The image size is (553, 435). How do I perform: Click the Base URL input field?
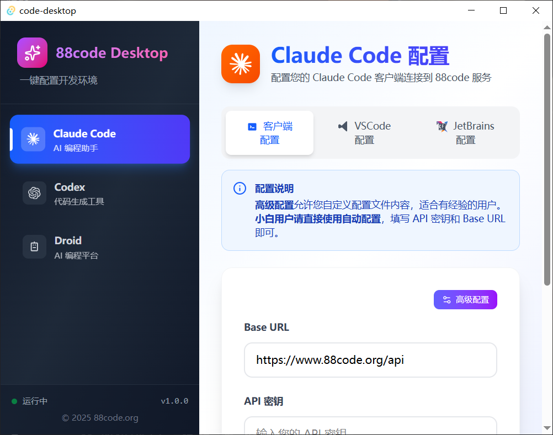point(370,360)
